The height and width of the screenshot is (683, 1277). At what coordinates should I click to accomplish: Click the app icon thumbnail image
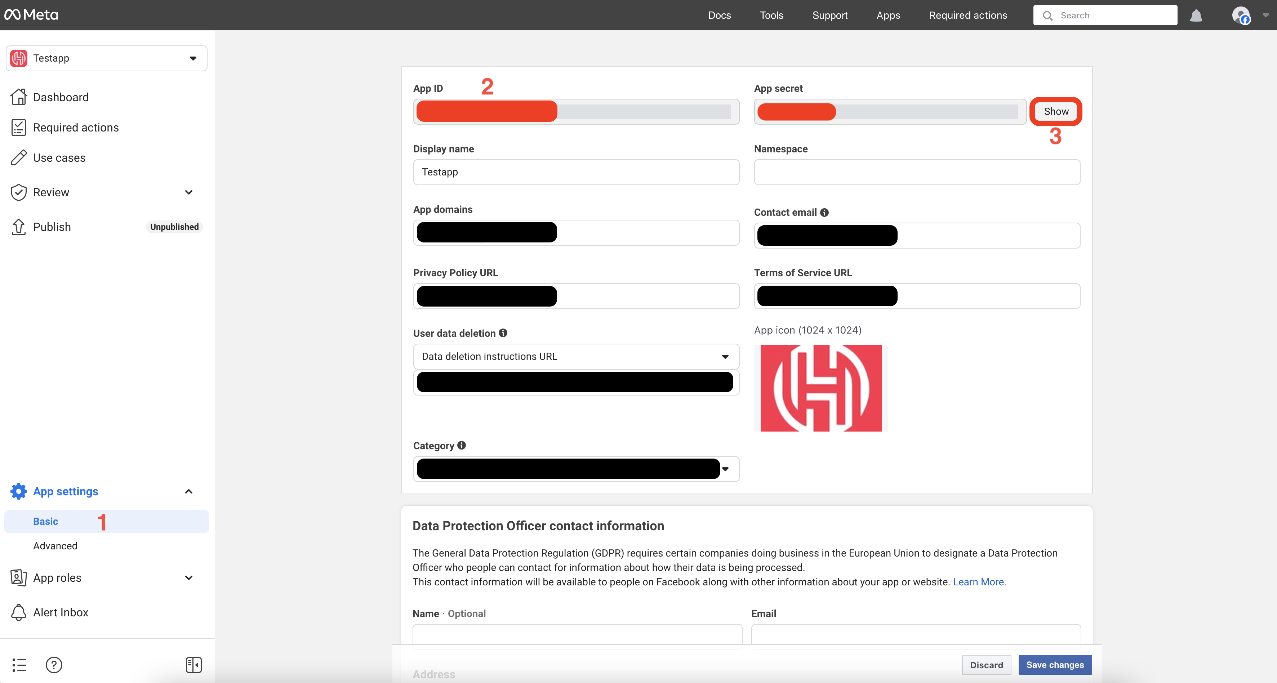pyautogui.click(x=821, y=388)
